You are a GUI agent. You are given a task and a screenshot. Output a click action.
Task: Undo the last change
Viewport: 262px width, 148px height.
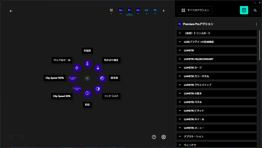coord(11,137)
